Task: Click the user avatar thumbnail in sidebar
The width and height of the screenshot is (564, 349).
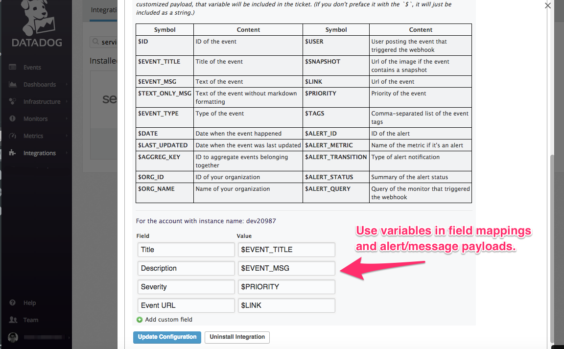Action: coord(13,338)
